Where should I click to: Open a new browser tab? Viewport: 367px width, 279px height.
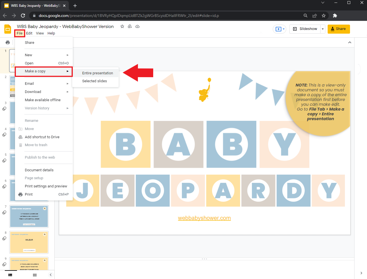click(75, 6)
